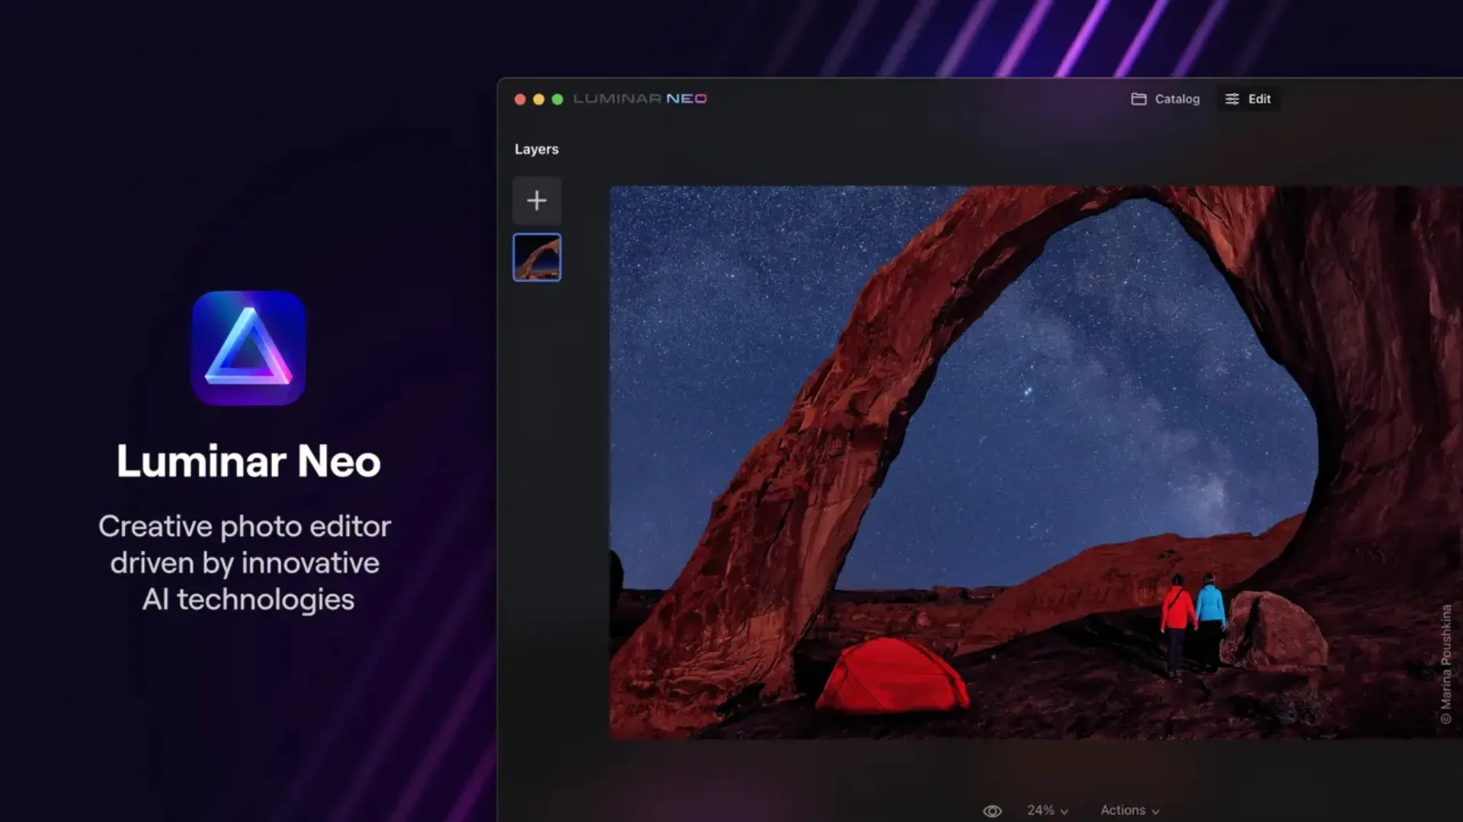Click the large Luminar Neo heading text
Screen dimensions: 1463x822
point(248,461)
